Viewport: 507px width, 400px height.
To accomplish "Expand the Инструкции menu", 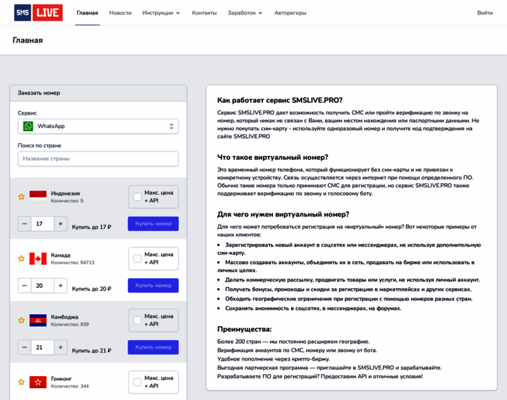I will 161,13.
